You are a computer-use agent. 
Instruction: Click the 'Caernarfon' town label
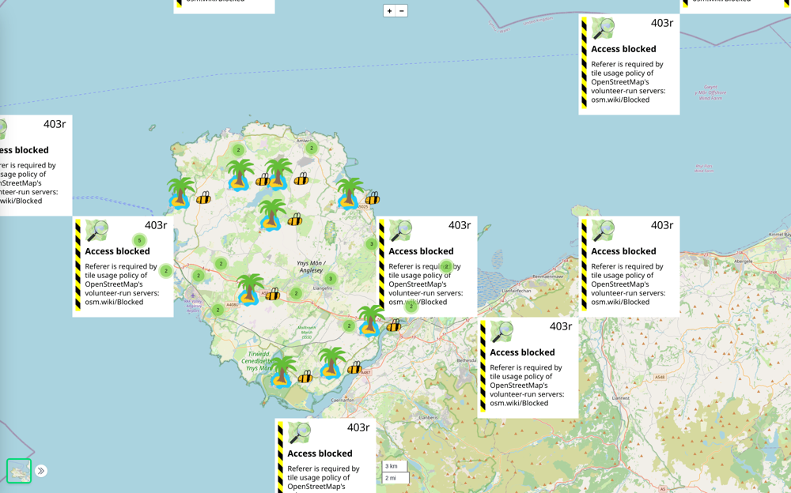pyautogui.click(x=342, y=401)
